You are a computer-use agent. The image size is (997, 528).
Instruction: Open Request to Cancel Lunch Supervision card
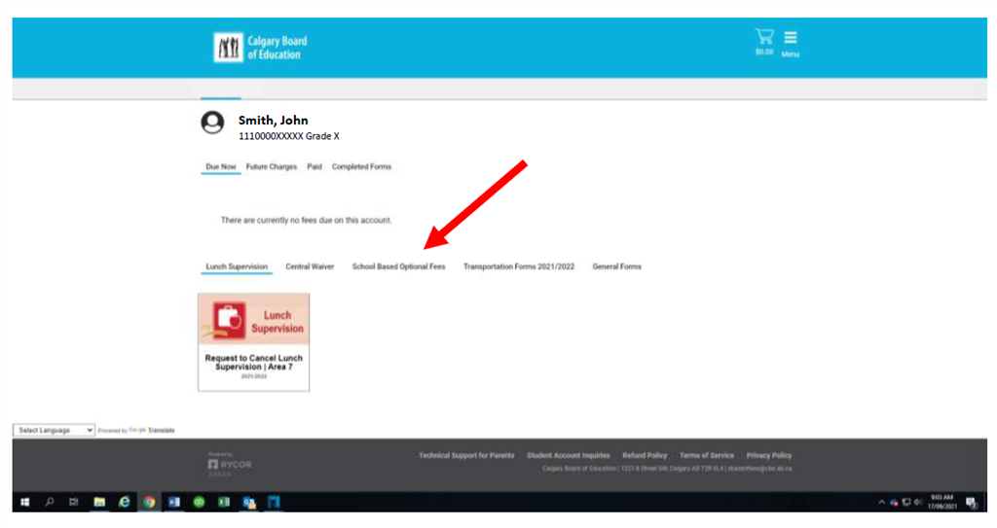tap(253, 342)
